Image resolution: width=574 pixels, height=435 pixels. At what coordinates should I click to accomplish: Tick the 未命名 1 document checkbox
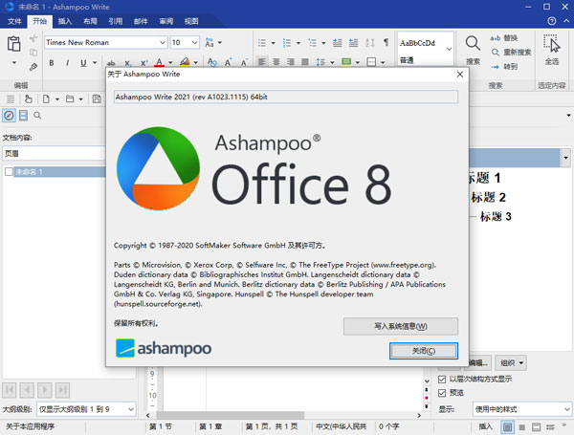pos(9,172)
